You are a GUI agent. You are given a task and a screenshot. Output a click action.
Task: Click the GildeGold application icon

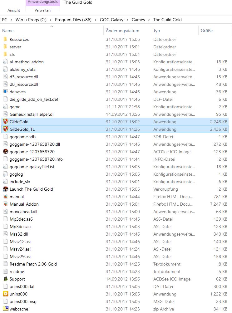pos(5,122)
